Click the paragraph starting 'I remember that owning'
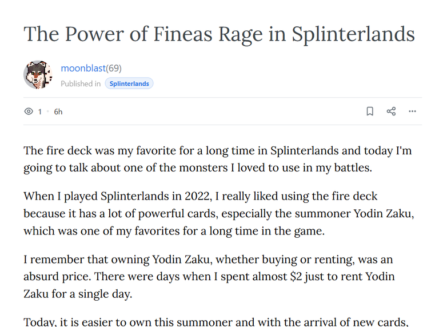Viewport: 439px width, 327px height. click(x=209, y=276)
